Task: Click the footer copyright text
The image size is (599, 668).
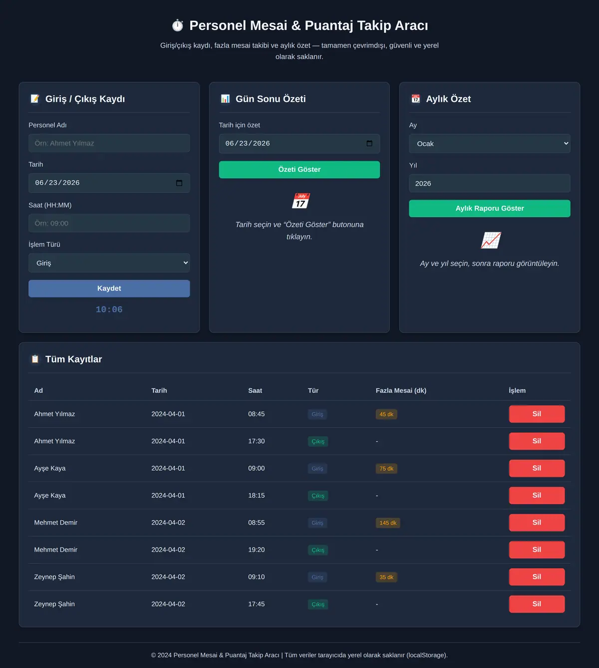Action: click(x=299, y=655)
